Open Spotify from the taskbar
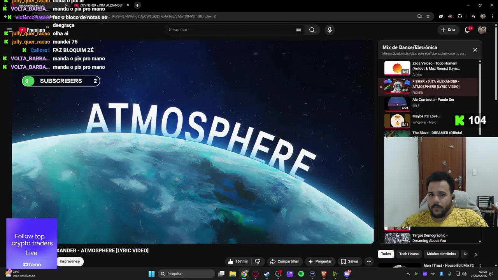The image size is (498, 280). pos(301,274)
